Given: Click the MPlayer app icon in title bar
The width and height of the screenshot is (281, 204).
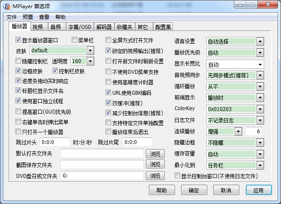Looking at the screenshot, I should 7,6.
